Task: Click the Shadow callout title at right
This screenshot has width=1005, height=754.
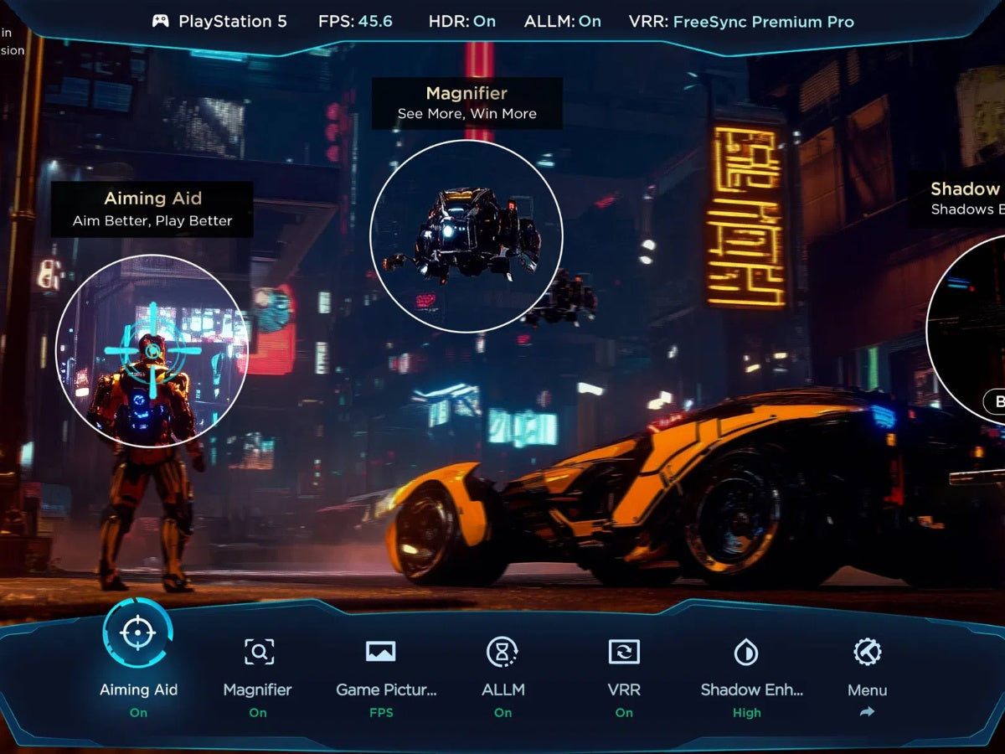Action: [x=967, y=189]
